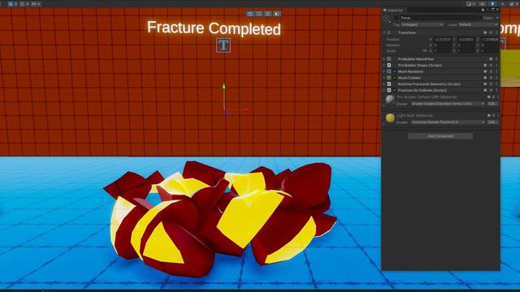
Task: Open shader dropdown for Pro Builder Default URP
Action: 448,104
